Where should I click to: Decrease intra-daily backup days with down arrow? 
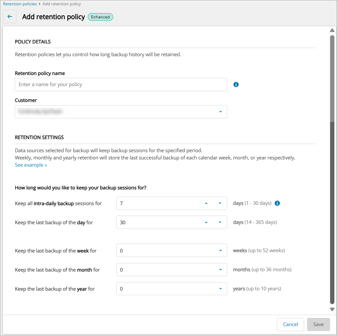pos(220,203)
